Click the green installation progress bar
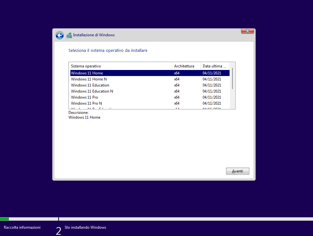The height and width of the screenshot is (236, 313). coord(4,219)
